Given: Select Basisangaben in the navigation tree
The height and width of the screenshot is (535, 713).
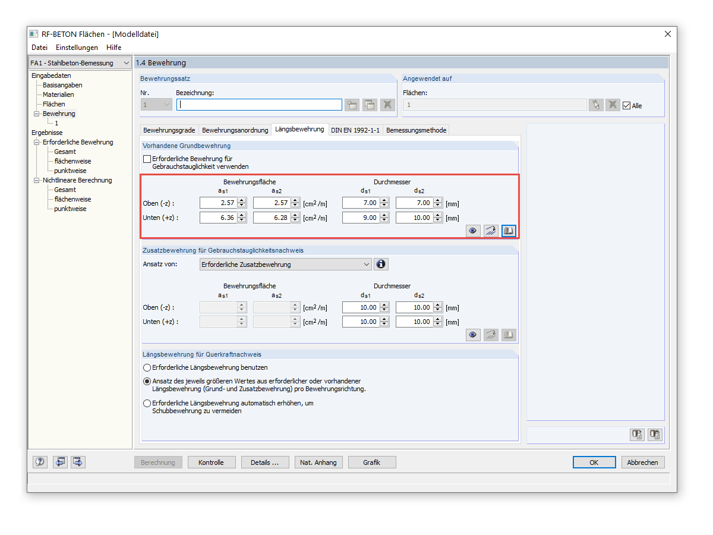Looking at the screenshot, I should click(62, 85).
